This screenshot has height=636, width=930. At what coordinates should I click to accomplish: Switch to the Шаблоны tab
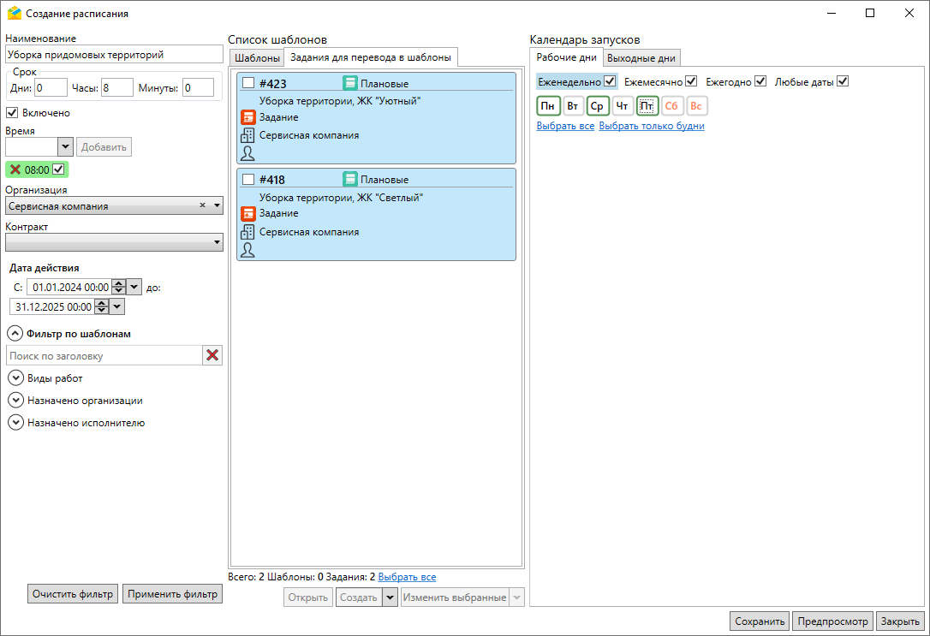[257, 57]
